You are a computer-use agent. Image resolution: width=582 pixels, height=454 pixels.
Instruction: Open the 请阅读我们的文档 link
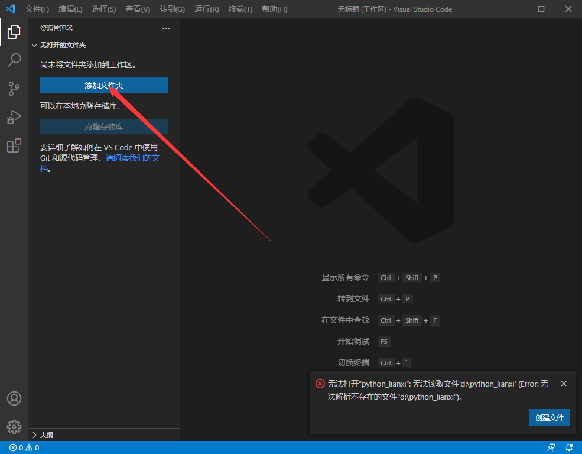click(x=132, y=158)
